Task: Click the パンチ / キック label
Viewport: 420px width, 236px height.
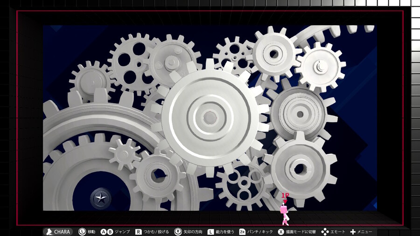Action: [260, 231]
